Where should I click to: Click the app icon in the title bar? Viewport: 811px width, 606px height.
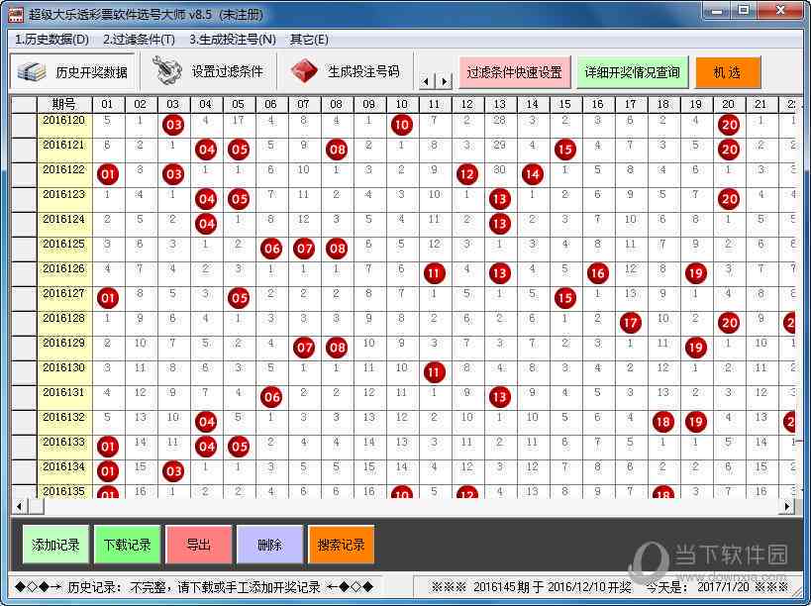pos(16,14)
